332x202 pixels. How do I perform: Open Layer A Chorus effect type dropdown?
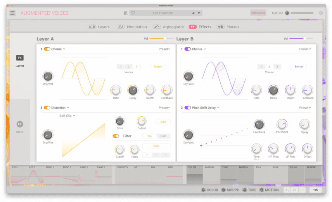pyautogui.click(x=58, y=49)
